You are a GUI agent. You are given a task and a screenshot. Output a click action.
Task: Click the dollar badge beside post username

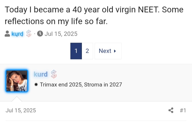pos(54,74)
